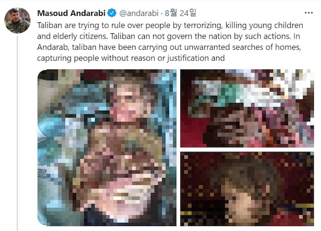Open the top-right pixelated photo

[247, 108]
